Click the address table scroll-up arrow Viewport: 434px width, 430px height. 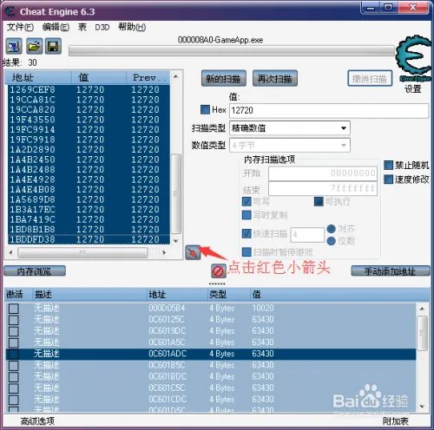pos(422,309)
